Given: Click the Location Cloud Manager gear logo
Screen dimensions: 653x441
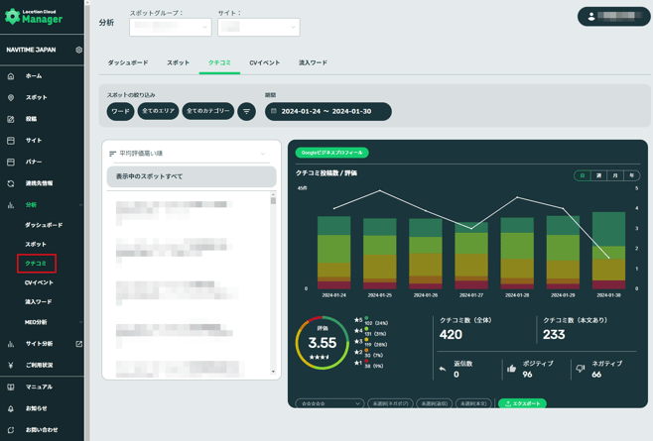Looking at the screenshot, I should [x=12, y=16].
